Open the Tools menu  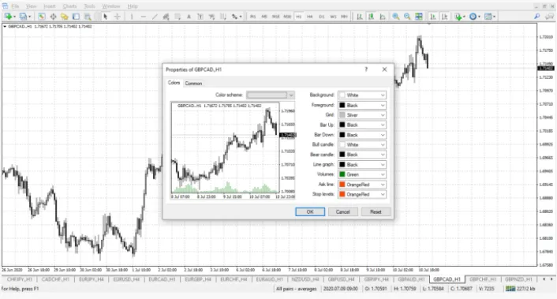(89, 6)
